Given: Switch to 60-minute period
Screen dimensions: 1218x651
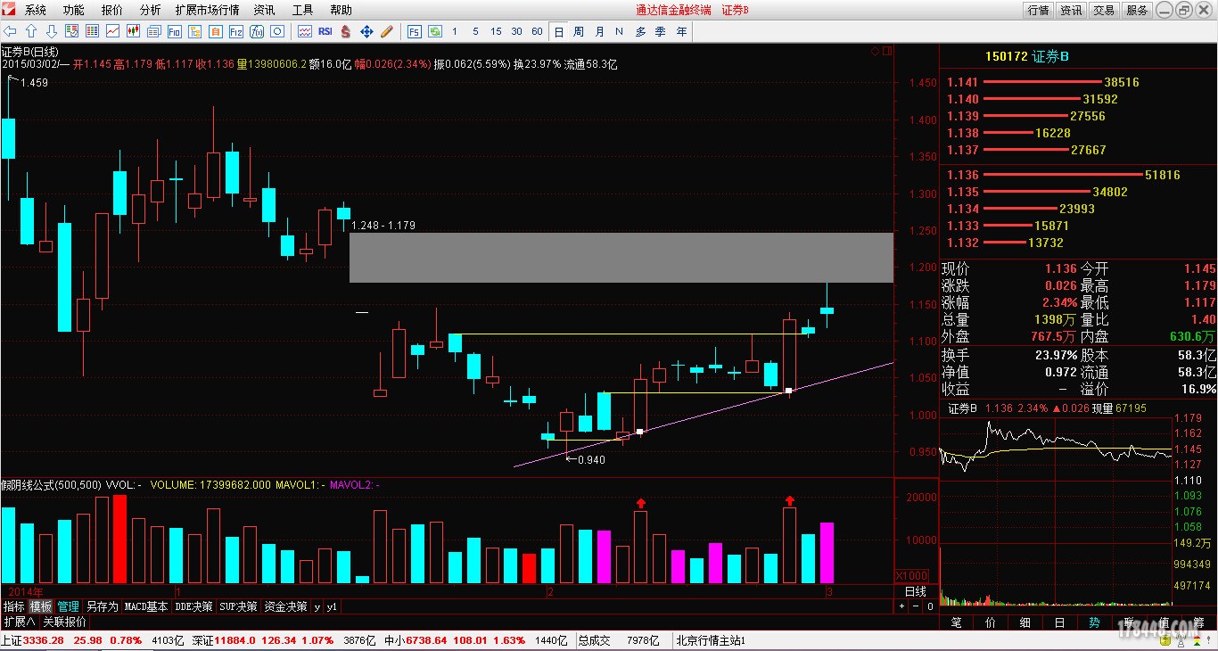Looking at the screenshot, I should tap(537, 31).
